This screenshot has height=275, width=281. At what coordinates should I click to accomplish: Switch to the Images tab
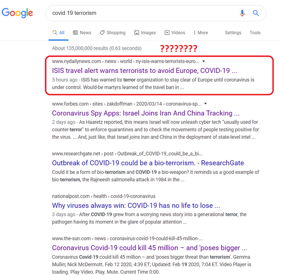pyautogui.click(x=145, y=33)
